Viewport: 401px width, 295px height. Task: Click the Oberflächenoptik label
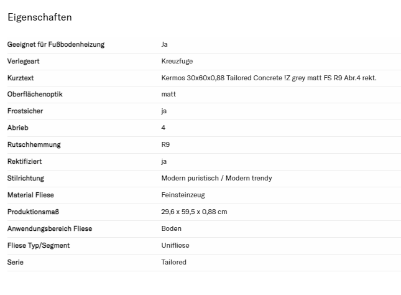tap(35, 95)
